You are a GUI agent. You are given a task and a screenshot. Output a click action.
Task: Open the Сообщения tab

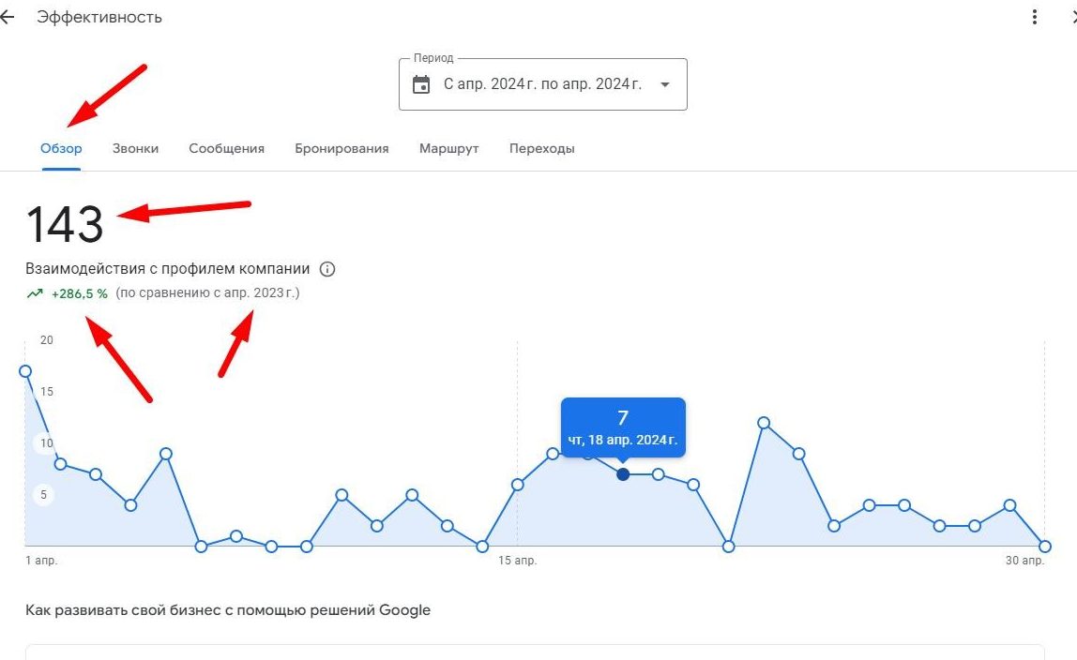(227, 148)
